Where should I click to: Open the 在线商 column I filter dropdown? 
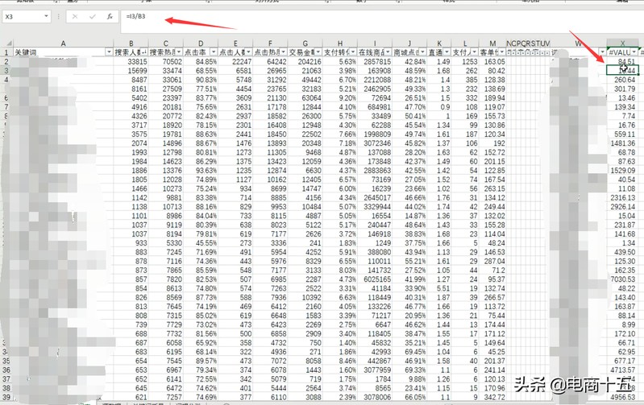[388, 52]
